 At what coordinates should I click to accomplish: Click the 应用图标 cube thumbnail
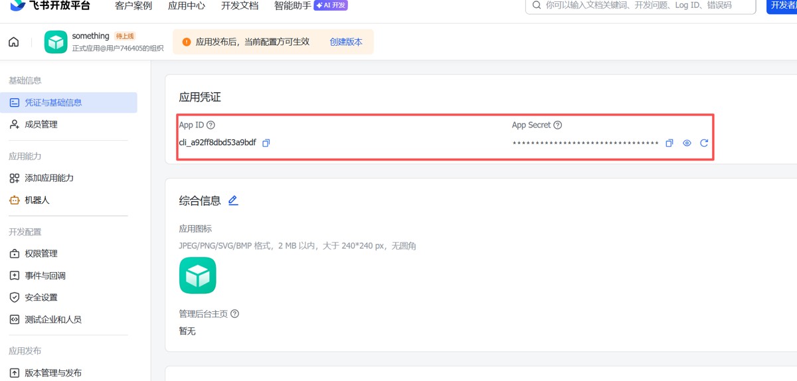197,275
